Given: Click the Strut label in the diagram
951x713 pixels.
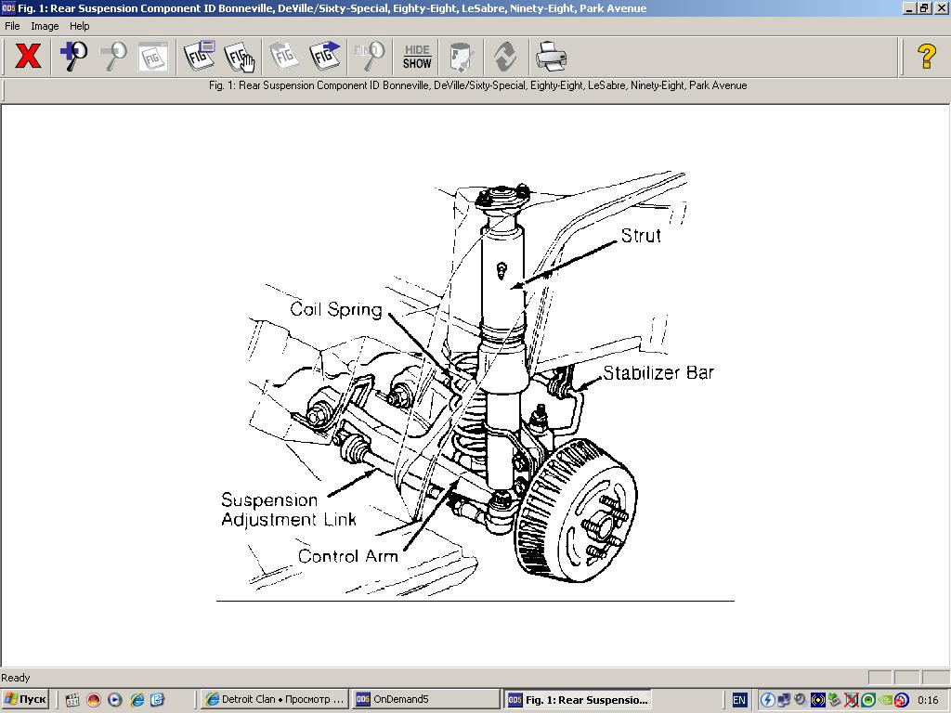Looking at the screenshot, I should pyautogui.click(x=641, y=236).
